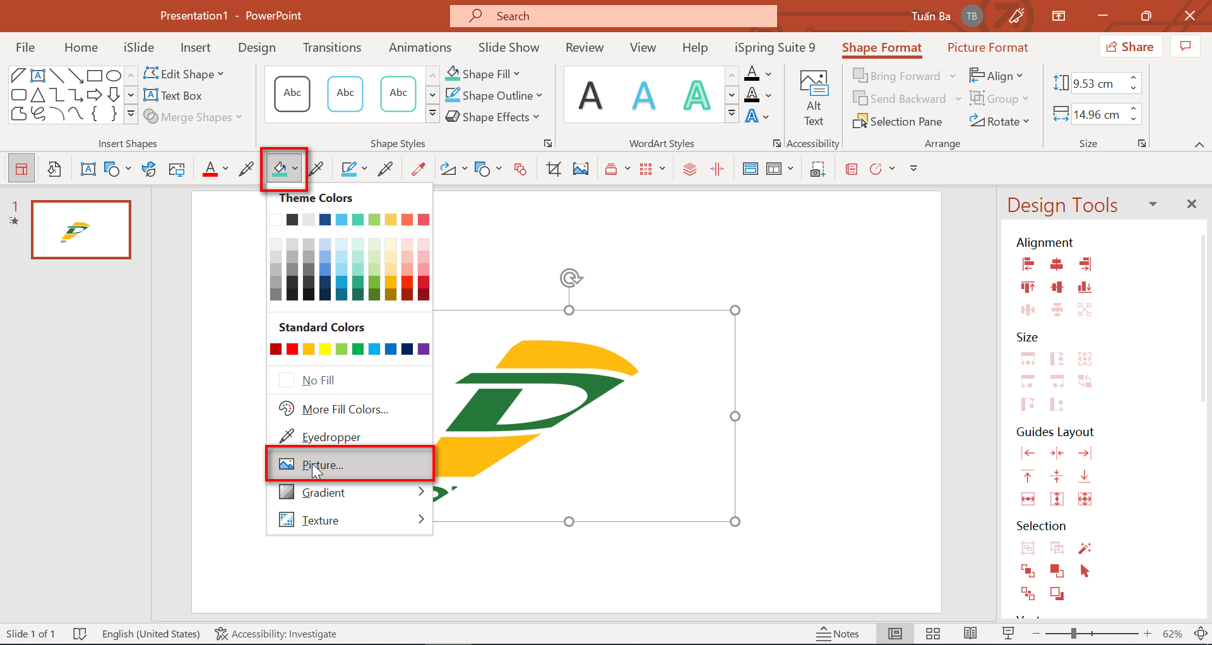
Task: Click the down guide arrow in Guides Layout
Action: tap(1085, 476)
